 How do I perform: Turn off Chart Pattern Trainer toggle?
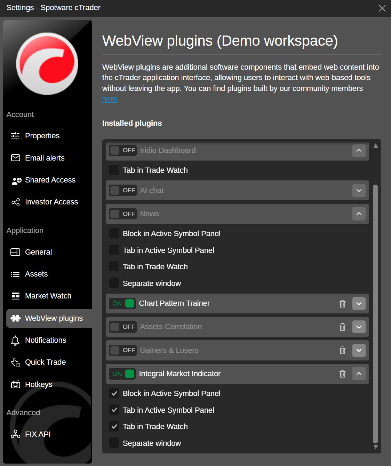pos(123,303)
